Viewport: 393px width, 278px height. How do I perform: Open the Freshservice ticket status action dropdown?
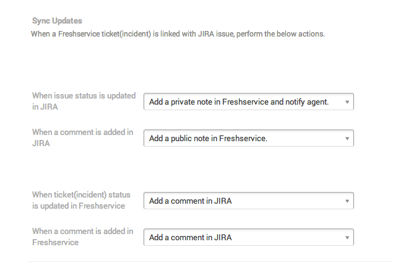[x=248, y=201]
